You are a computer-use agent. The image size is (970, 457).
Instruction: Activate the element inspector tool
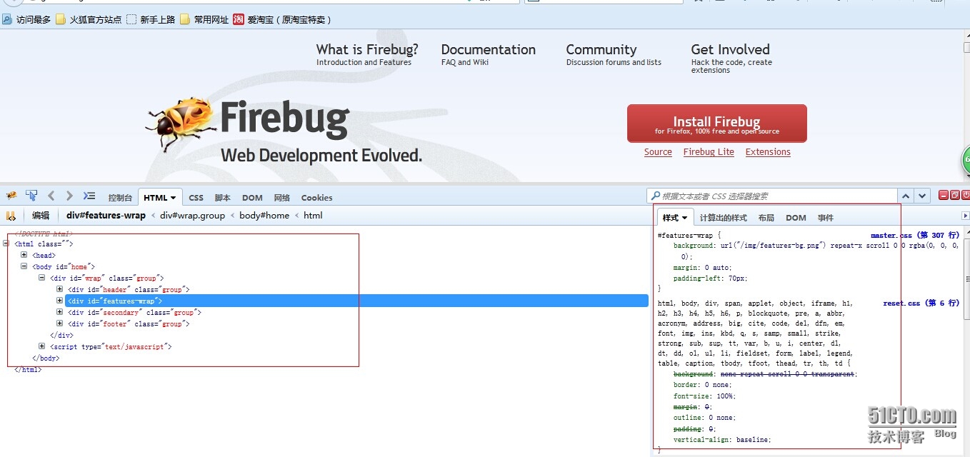click(x=31, y=196)
